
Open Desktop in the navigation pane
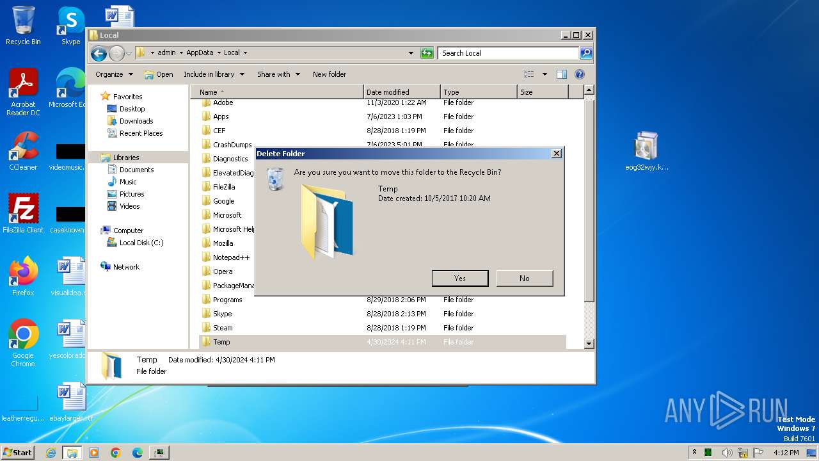tap(132, 109)
